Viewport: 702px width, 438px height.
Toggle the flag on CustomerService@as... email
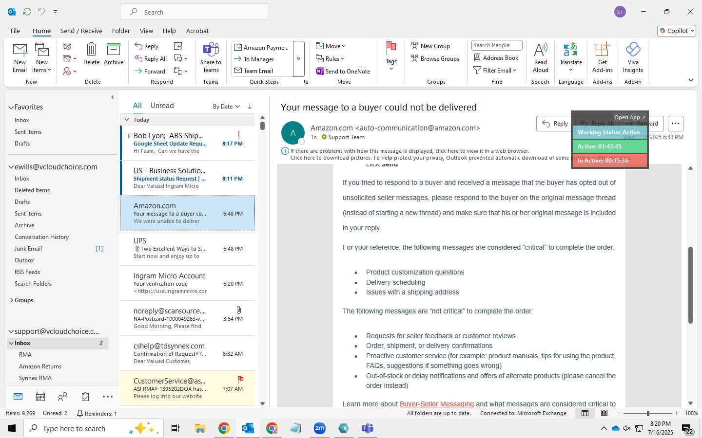click(240, 380)
